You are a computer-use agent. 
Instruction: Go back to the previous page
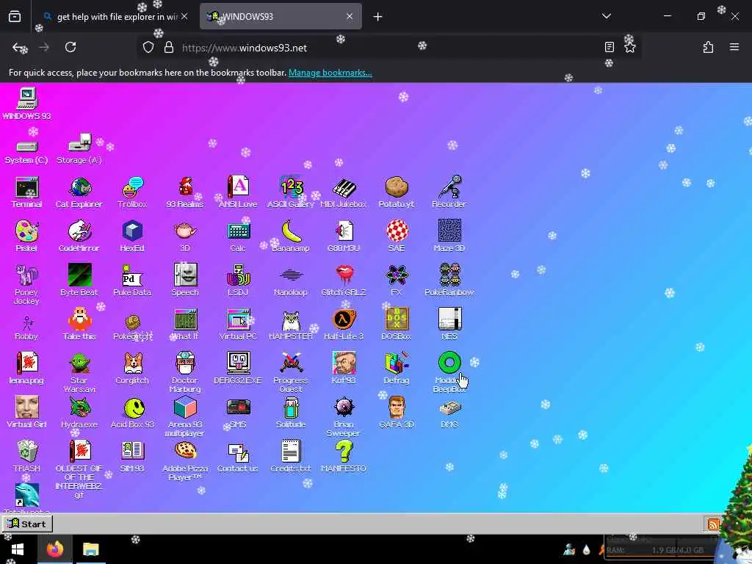18,47
